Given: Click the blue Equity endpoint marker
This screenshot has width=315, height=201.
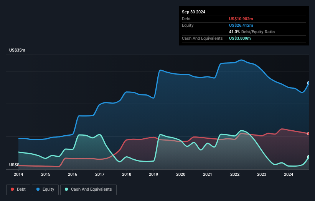Looking at the screenshot, I should (308, 83).
